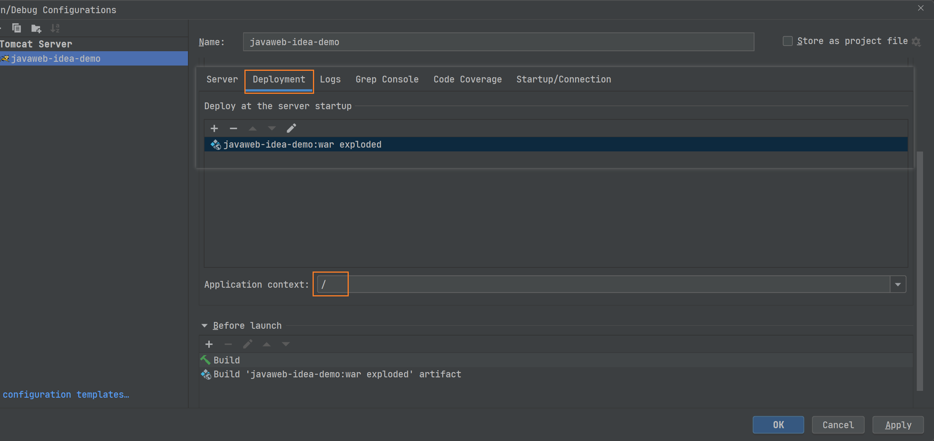Click the OK button
934x441 pixels.
778,425
